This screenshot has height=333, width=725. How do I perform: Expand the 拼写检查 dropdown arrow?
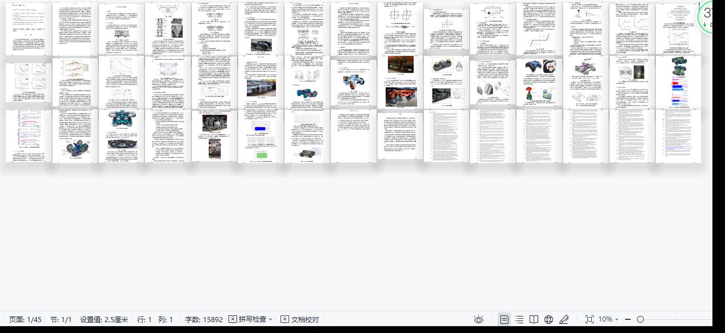coord(270,319)
